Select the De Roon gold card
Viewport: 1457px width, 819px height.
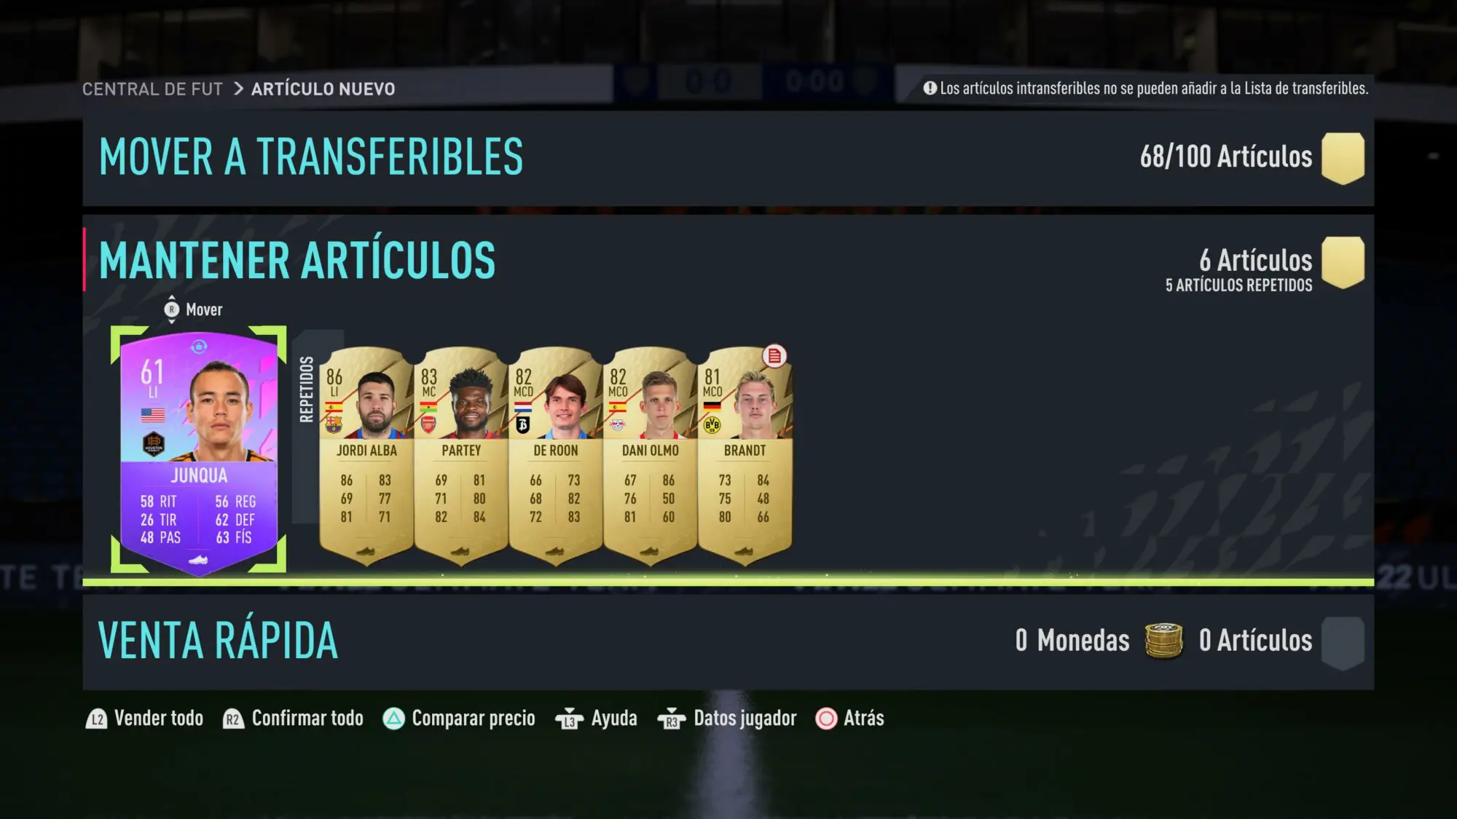click(556, 456)
